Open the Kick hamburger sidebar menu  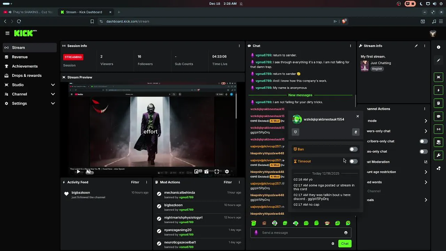click(x=7, y=33)
